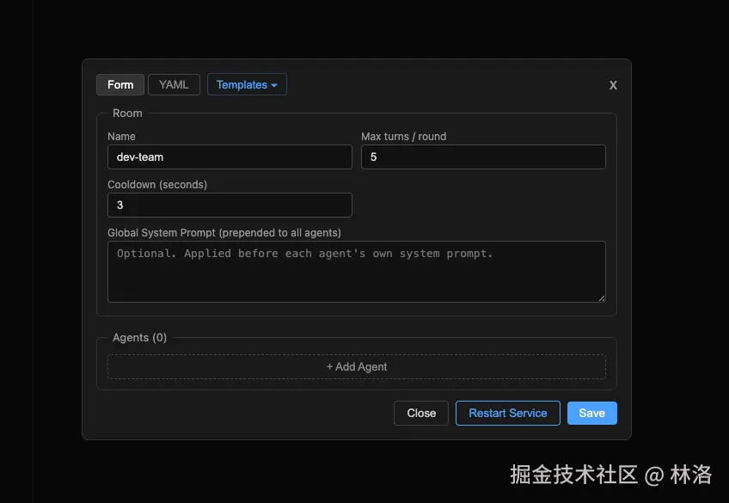Grab the textarea resize handle corner
The width and height of the screenshot is (729, 503).
point(602,298)
